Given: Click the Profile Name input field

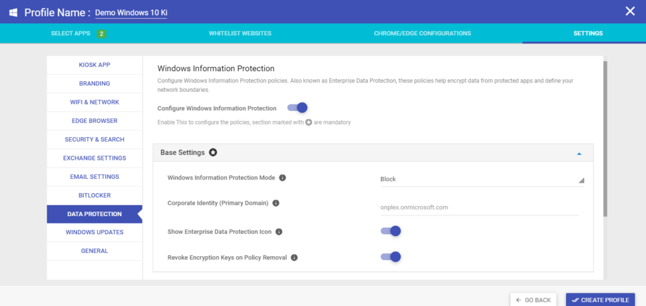Looking at the screenshot, I should 131,13.
